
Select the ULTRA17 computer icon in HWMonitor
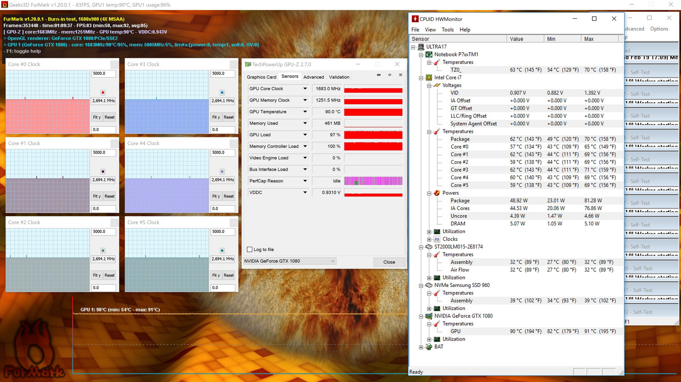(x=421, y=46)
